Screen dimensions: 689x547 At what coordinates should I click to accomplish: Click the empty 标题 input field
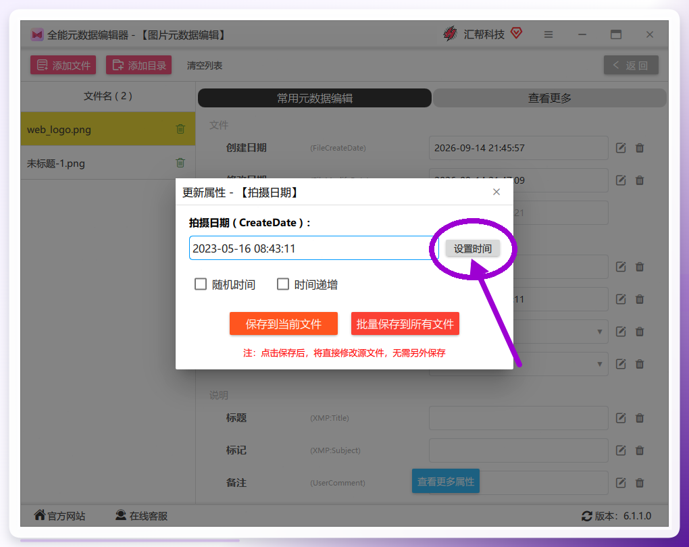pos(519,418)
